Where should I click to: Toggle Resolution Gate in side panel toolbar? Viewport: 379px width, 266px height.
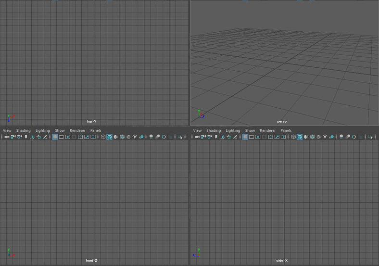click(x=258, y=137)
